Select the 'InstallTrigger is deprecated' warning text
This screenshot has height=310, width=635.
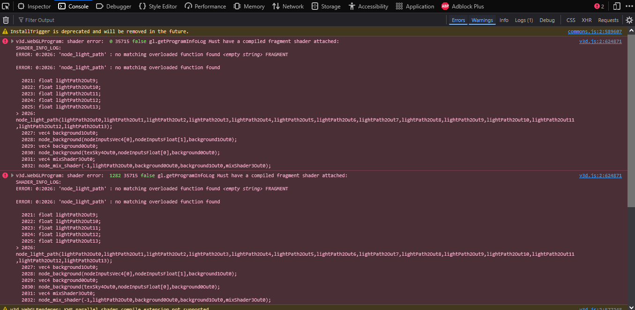coord(99,31)
